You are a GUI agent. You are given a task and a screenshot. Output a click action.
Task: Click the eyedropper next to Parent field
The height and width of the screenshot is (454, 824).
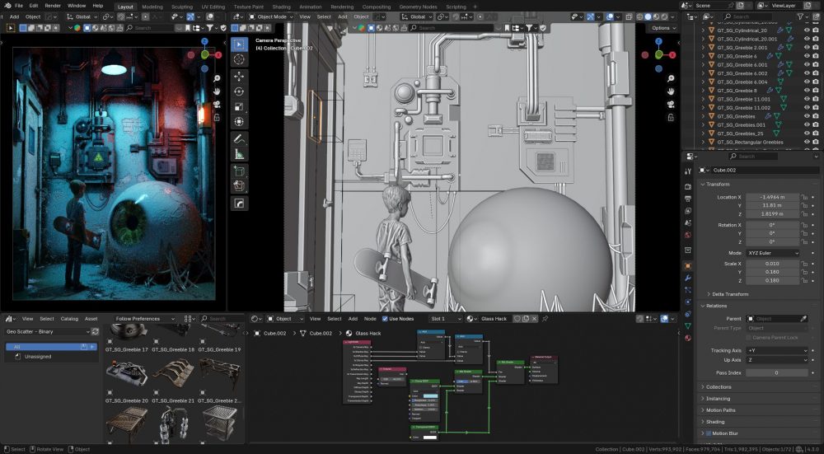click(x=803, y=318)
